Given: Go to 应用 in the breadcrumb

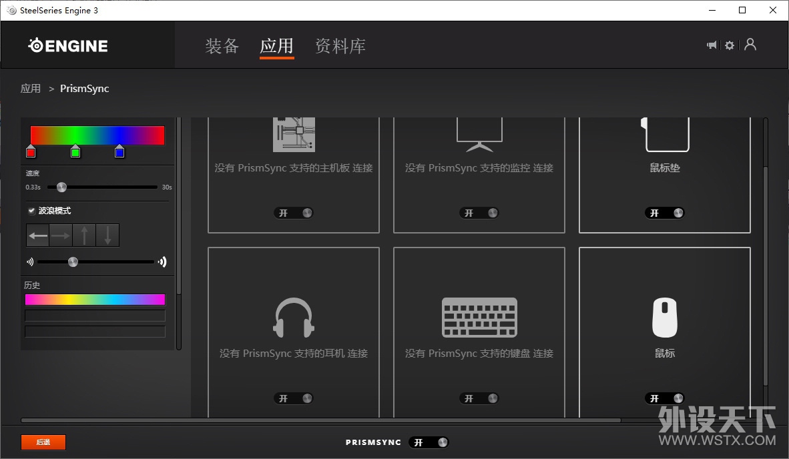Looking at the screenshot, I should [31, 89].
